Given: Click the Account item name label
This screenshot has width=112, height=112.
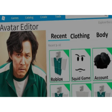Looking at the screenshot, I should (x=101, y=78).
